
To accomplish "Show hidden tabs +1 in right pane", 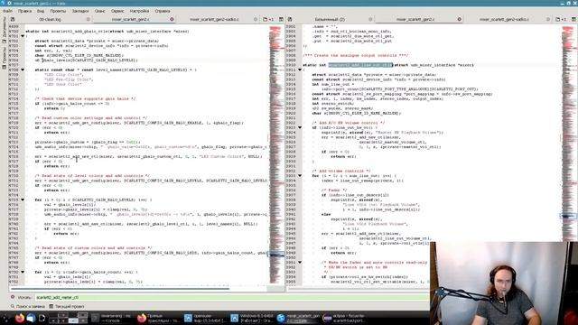I will 561,19.
